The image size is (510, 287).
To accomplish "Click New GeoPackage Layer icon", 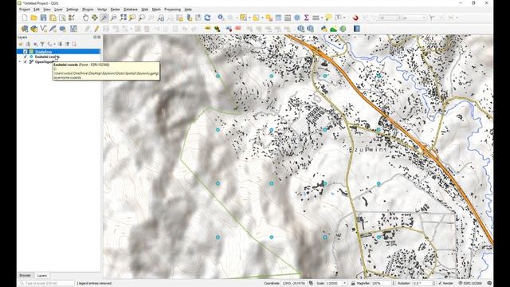I will coord(33,29).
